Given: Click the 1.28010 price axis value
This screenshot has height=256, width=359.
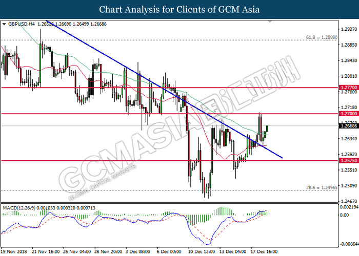Looking at the screenshot, I should click(349, 76).
